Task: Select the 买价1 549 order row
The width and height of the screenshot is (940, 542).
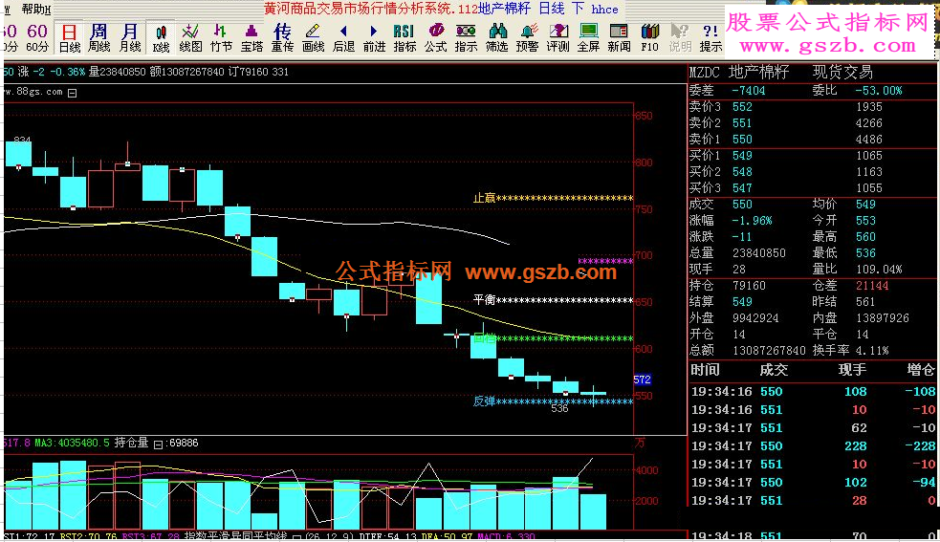Action: pyautogui.click(x=812, y=155)
